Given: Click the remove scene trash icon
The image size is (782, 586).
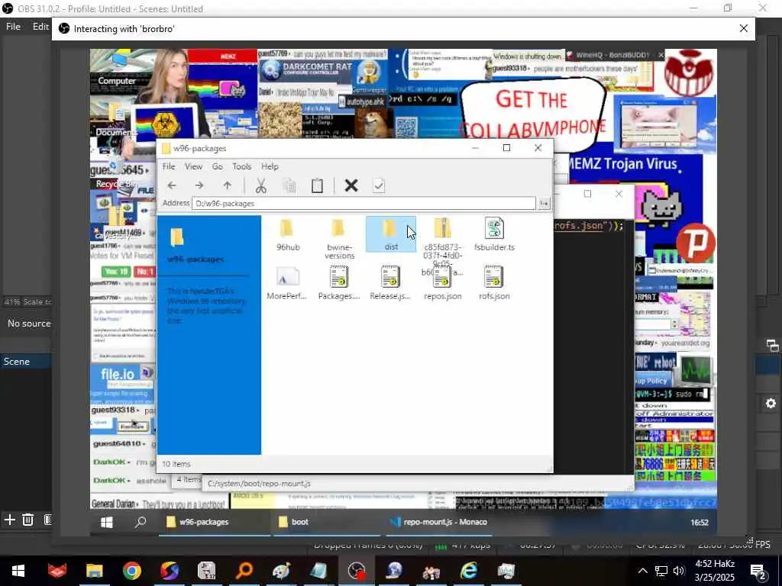Looking at the screenshot, I should [x=28, y=520].
